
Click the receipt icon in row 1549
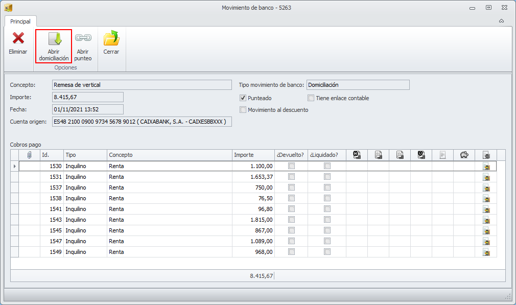pyautogui.click(x=486, y=252)
